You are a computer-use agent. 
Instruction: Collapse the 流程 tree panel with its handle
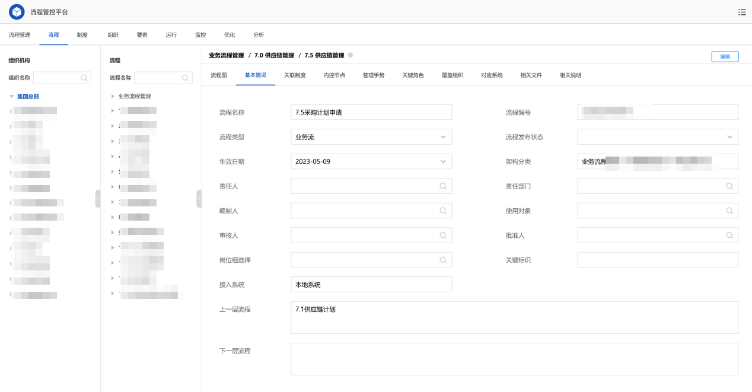click(x=199, y=199)
